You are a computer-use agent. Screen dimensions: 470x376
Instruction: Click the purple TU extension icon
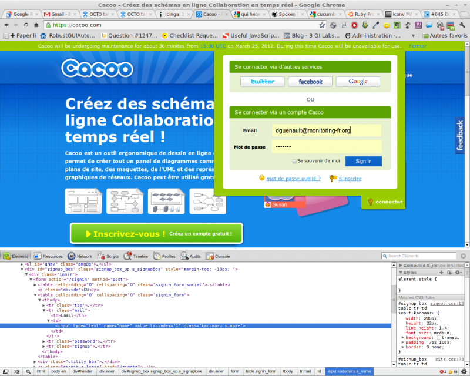coord(418,25)
